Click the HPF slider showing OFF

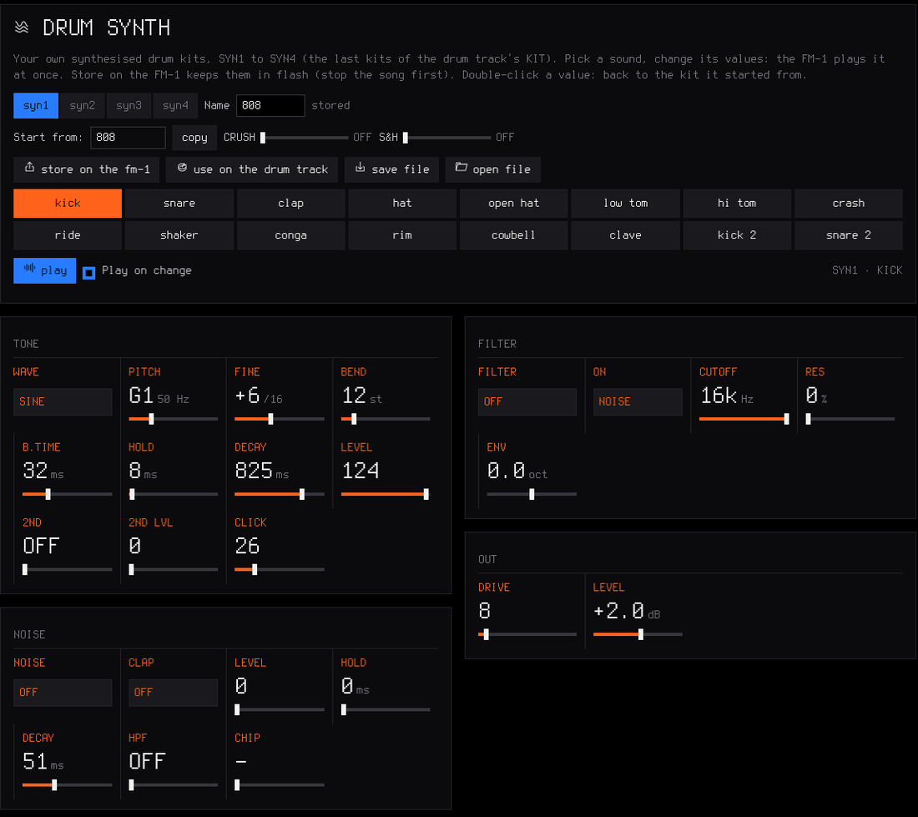tap(174, 785)
